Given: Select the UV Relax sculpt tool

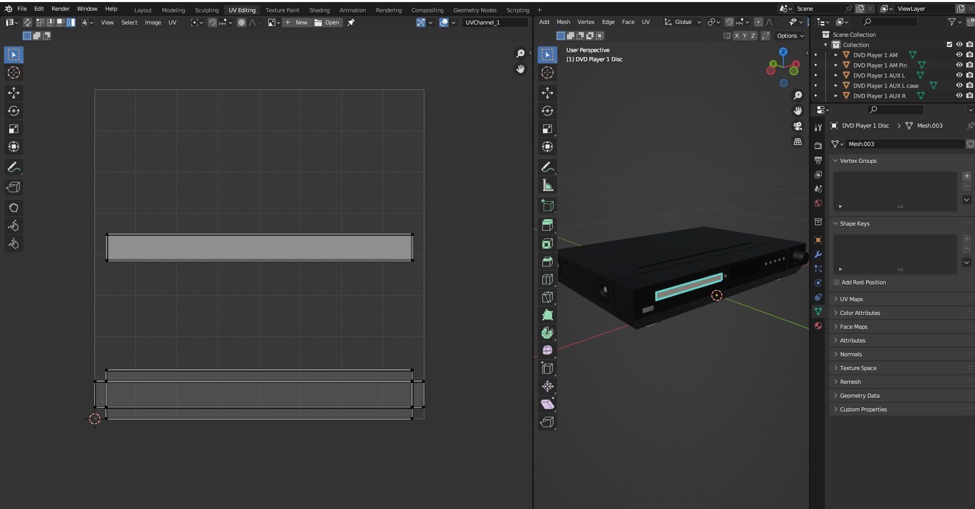Looking at the screenshot, I should click(14, 226).
